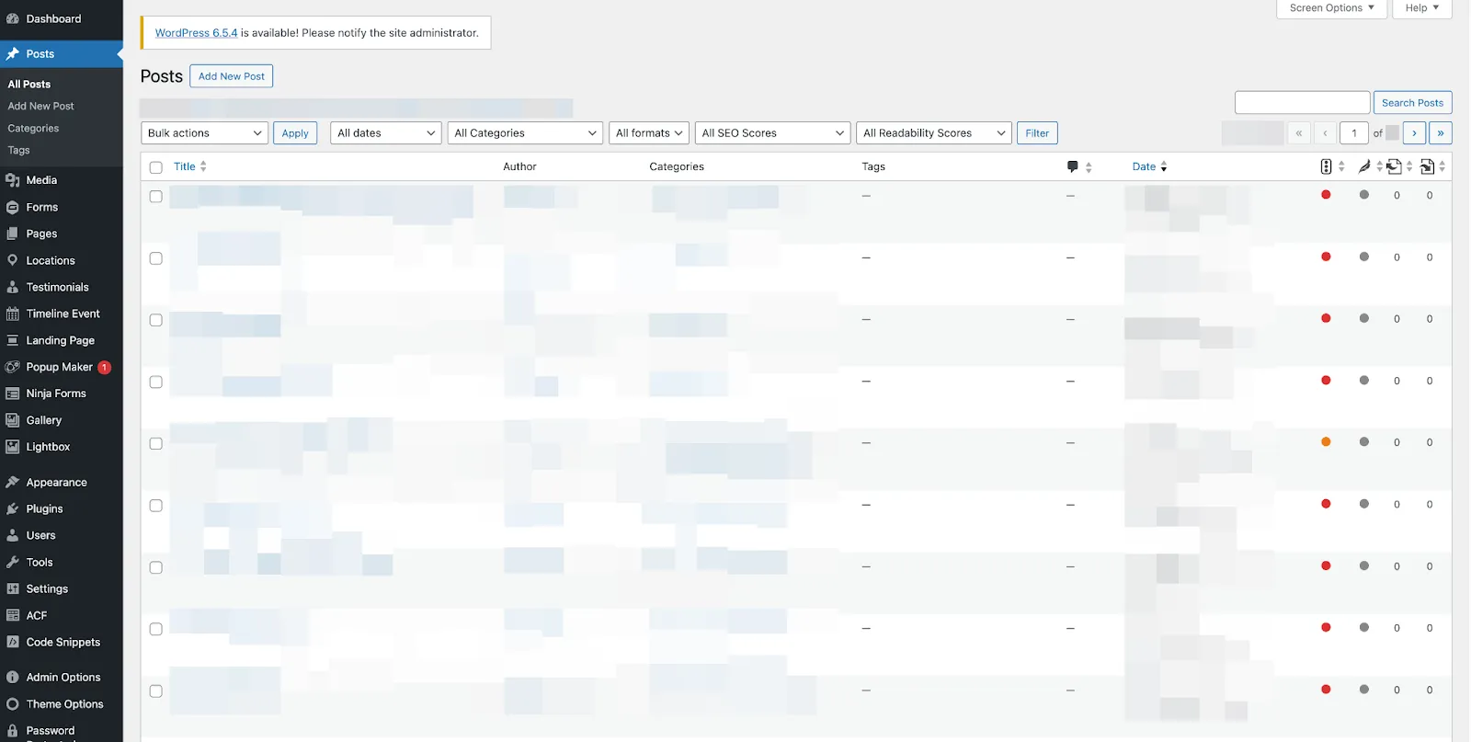Click the Users icon in sidebar
1471x742 pixels.
pos(13,535)
